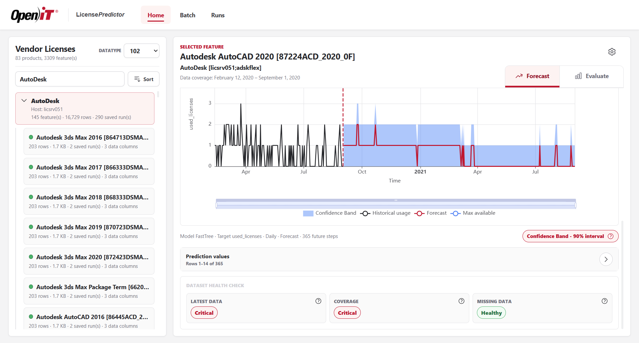Select Autodesk 3ds Max 2017 feature
This screenshot has height=343, width=639.
(89, 171)
